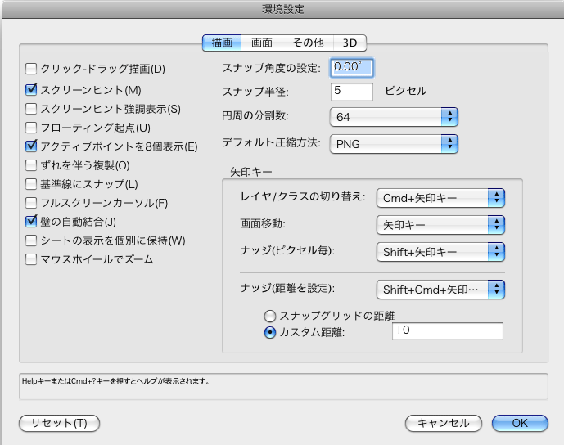Toggle フローティング起点(U) checkbox
564x445 pixels.
click(x=32, y=128)
